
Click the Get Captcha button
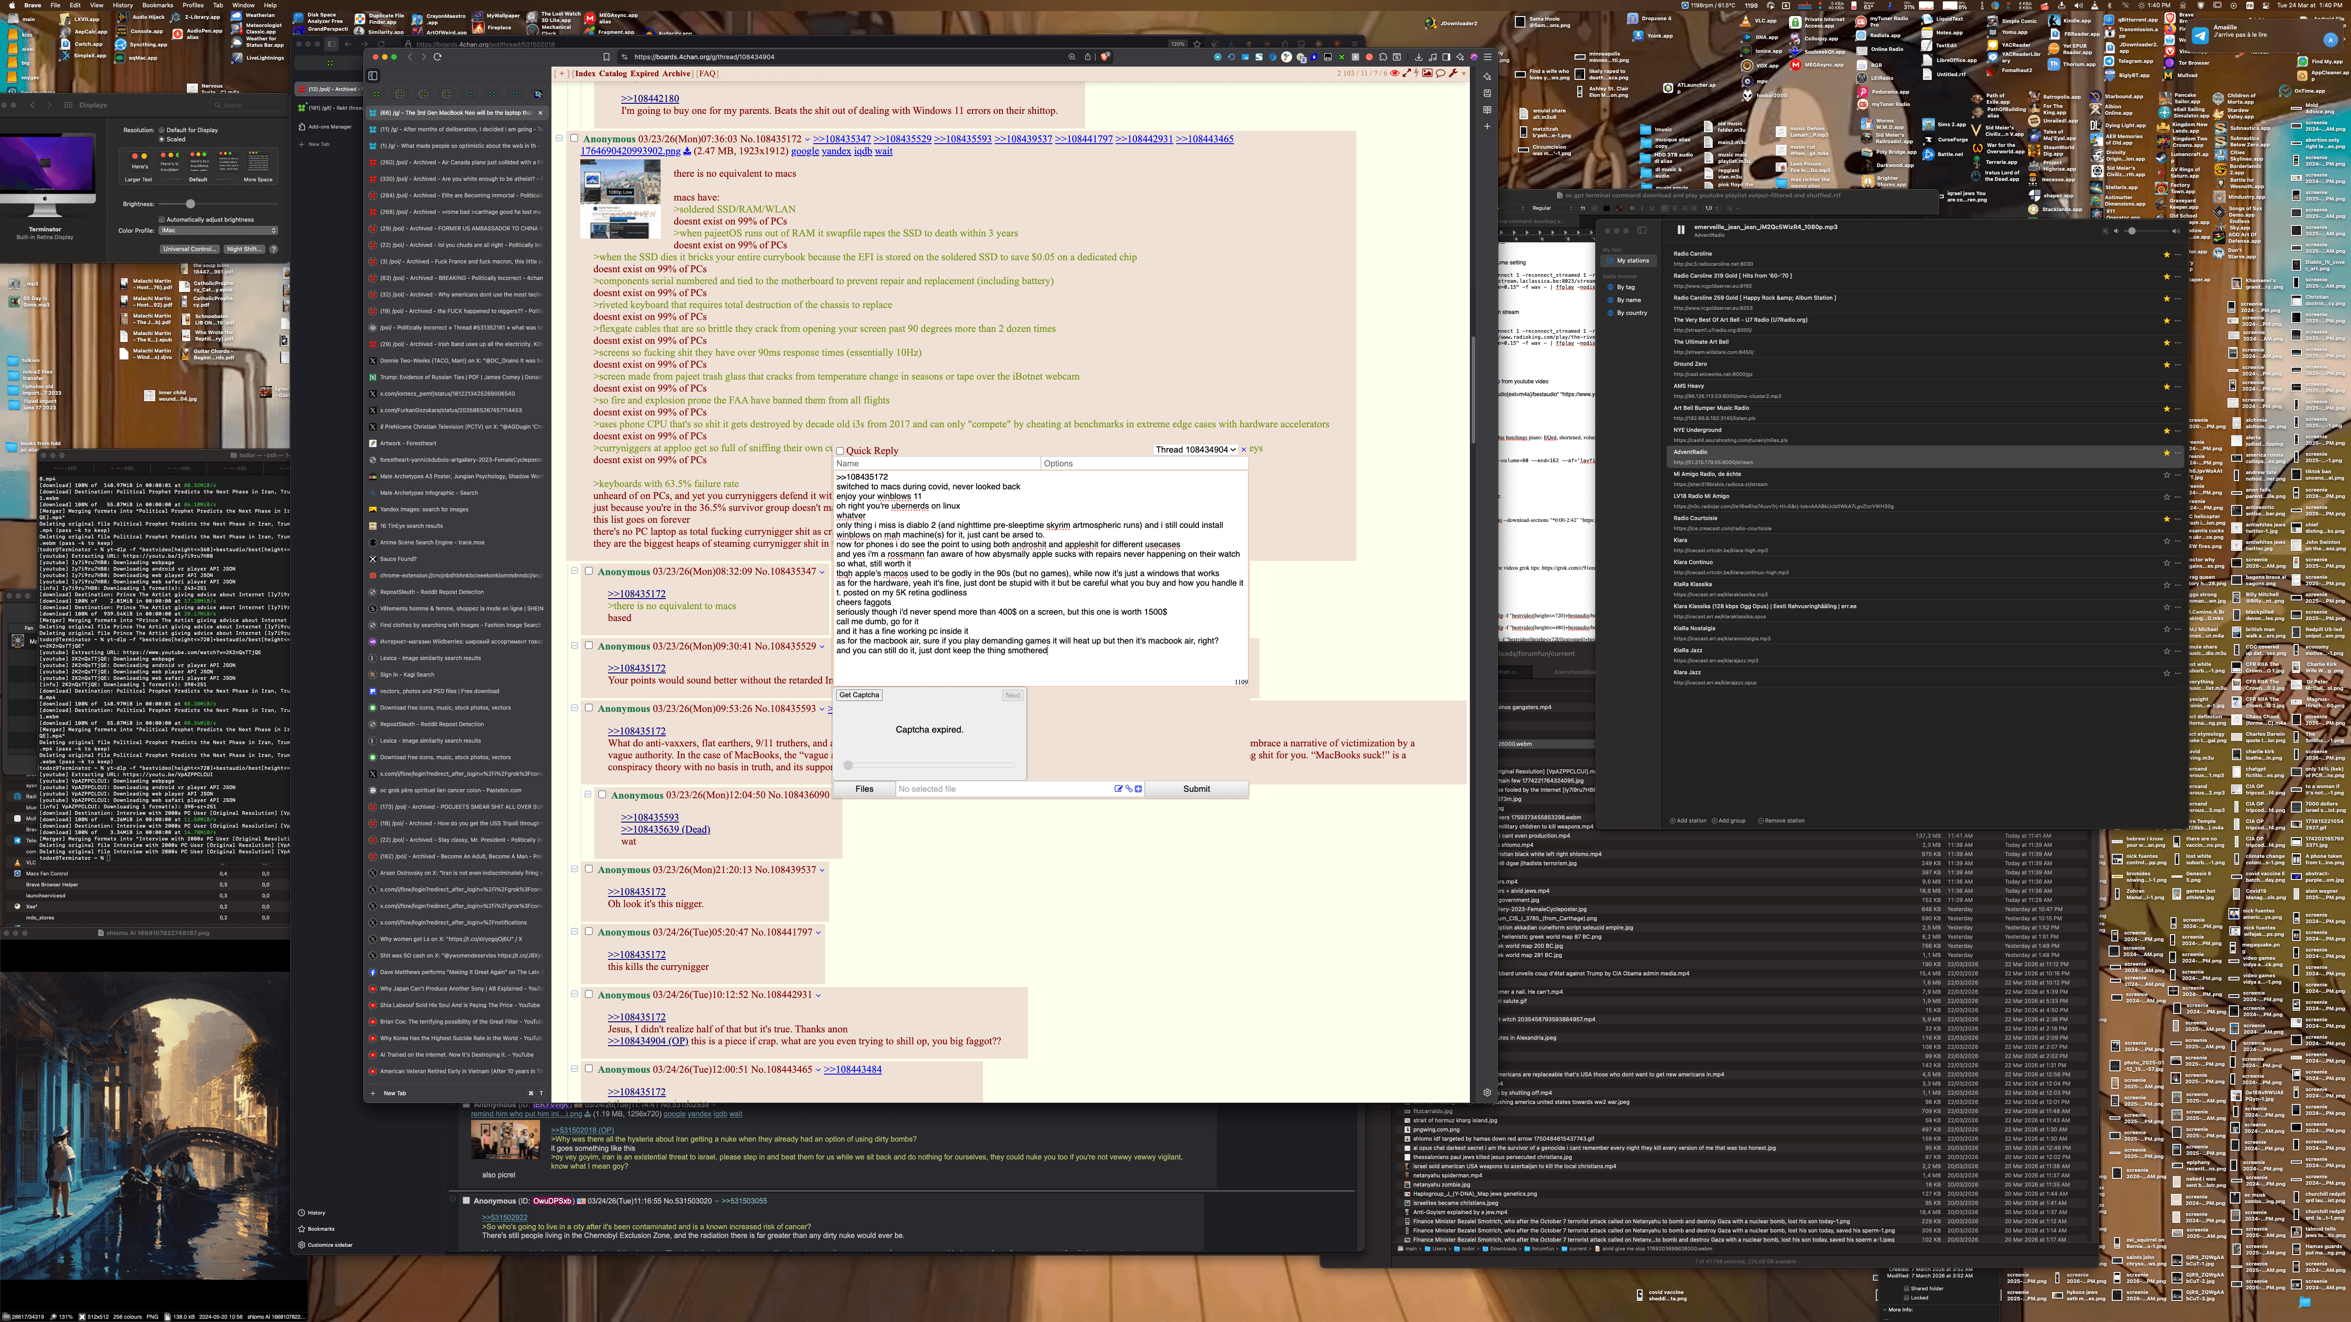coord(859,695)
